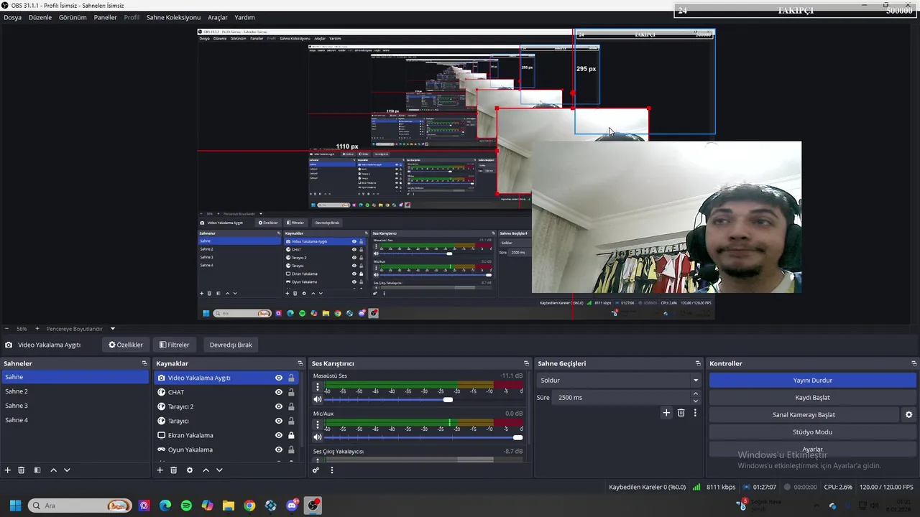Image resolution: width=920 pixels, height=517 pixels.
Task: Delete the selected scene with the trash icon
Action: click(x=22, y=470)
